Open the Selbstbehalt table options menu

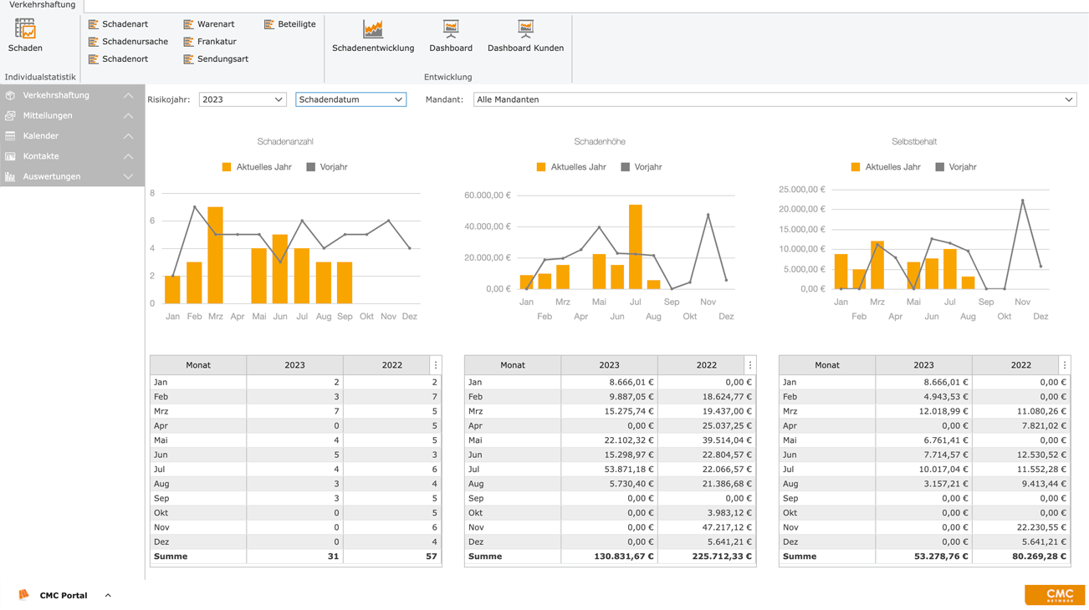(1065, 365)
